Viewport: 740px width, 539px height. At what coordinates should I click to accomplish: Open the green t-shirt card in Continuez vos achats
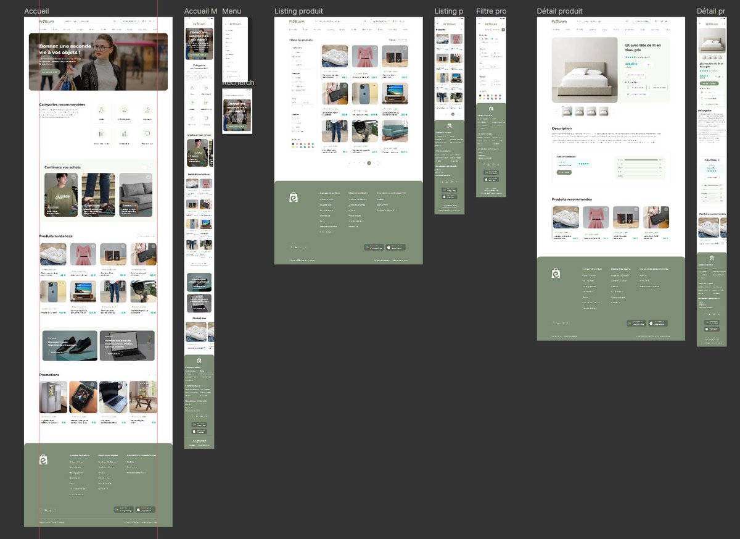point(61,194)
